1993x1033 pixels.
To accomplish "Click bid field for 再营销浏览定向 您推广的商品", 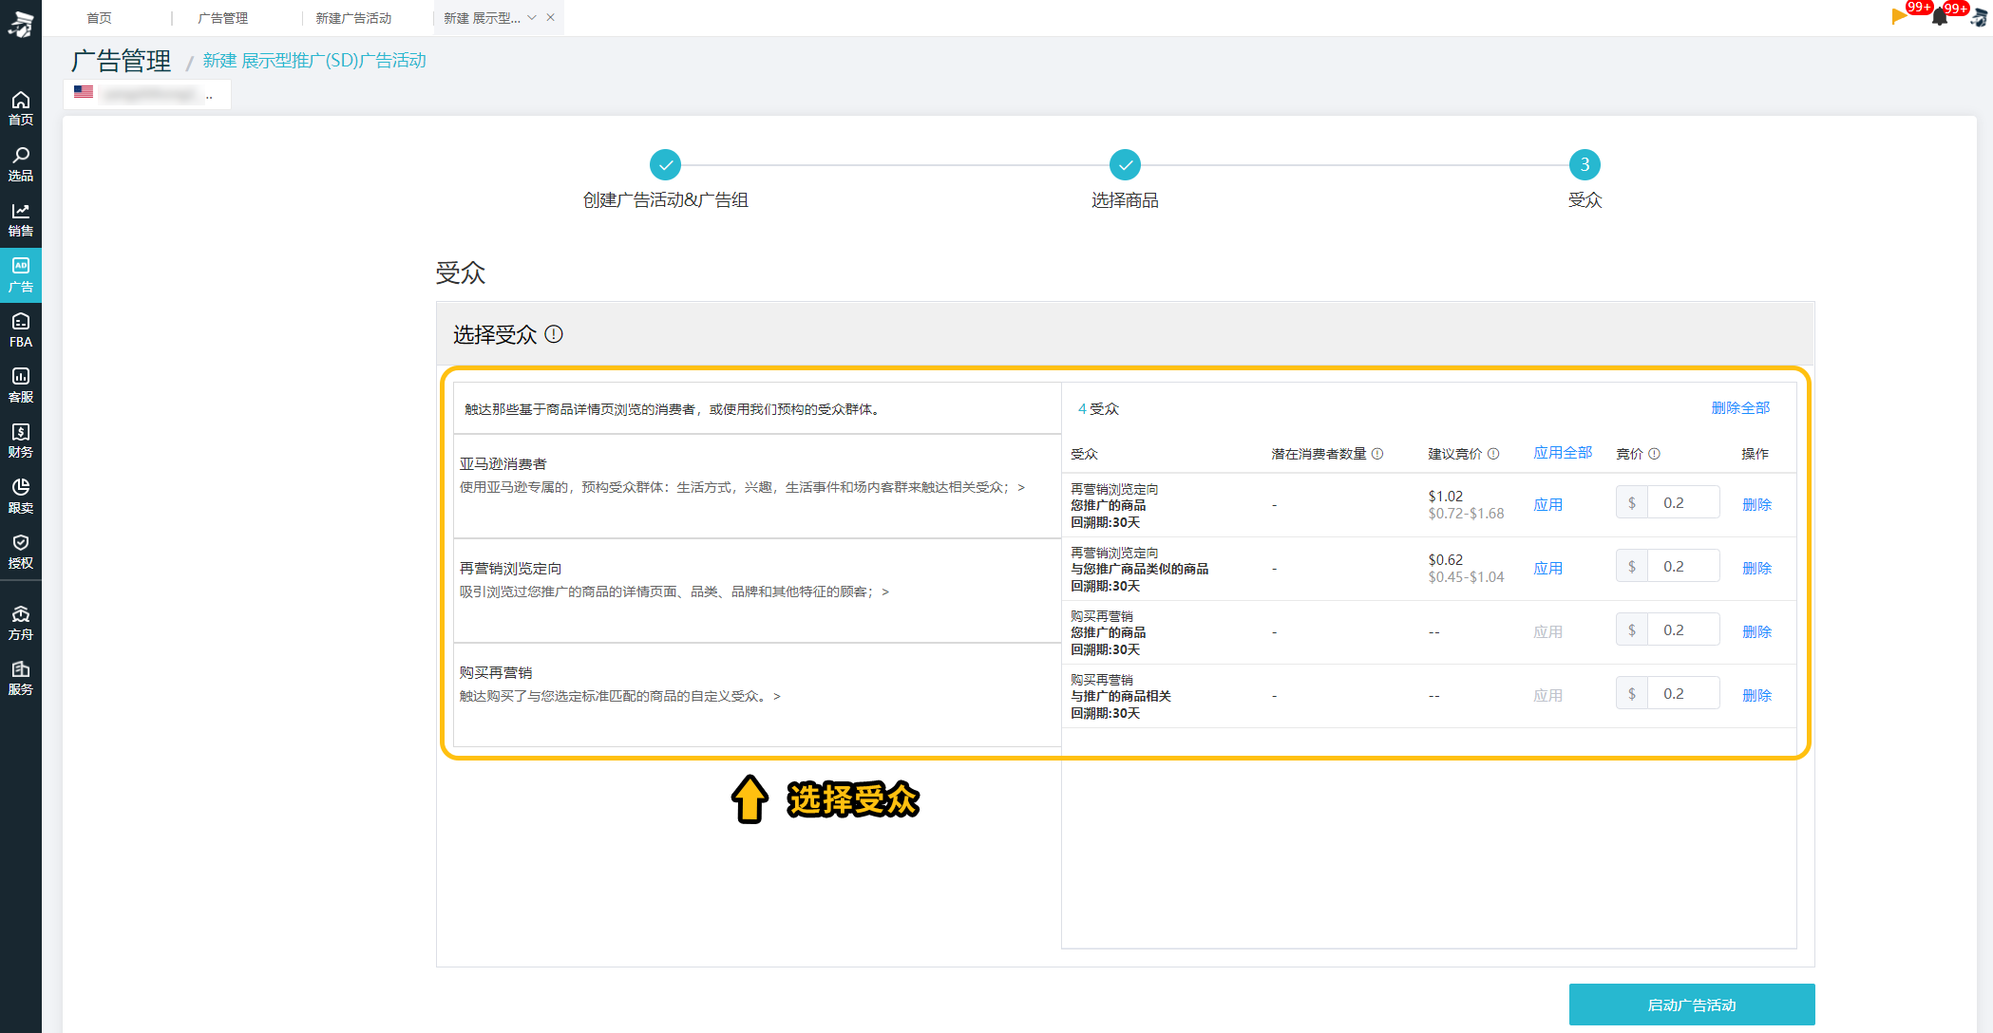I will 1683,503.
